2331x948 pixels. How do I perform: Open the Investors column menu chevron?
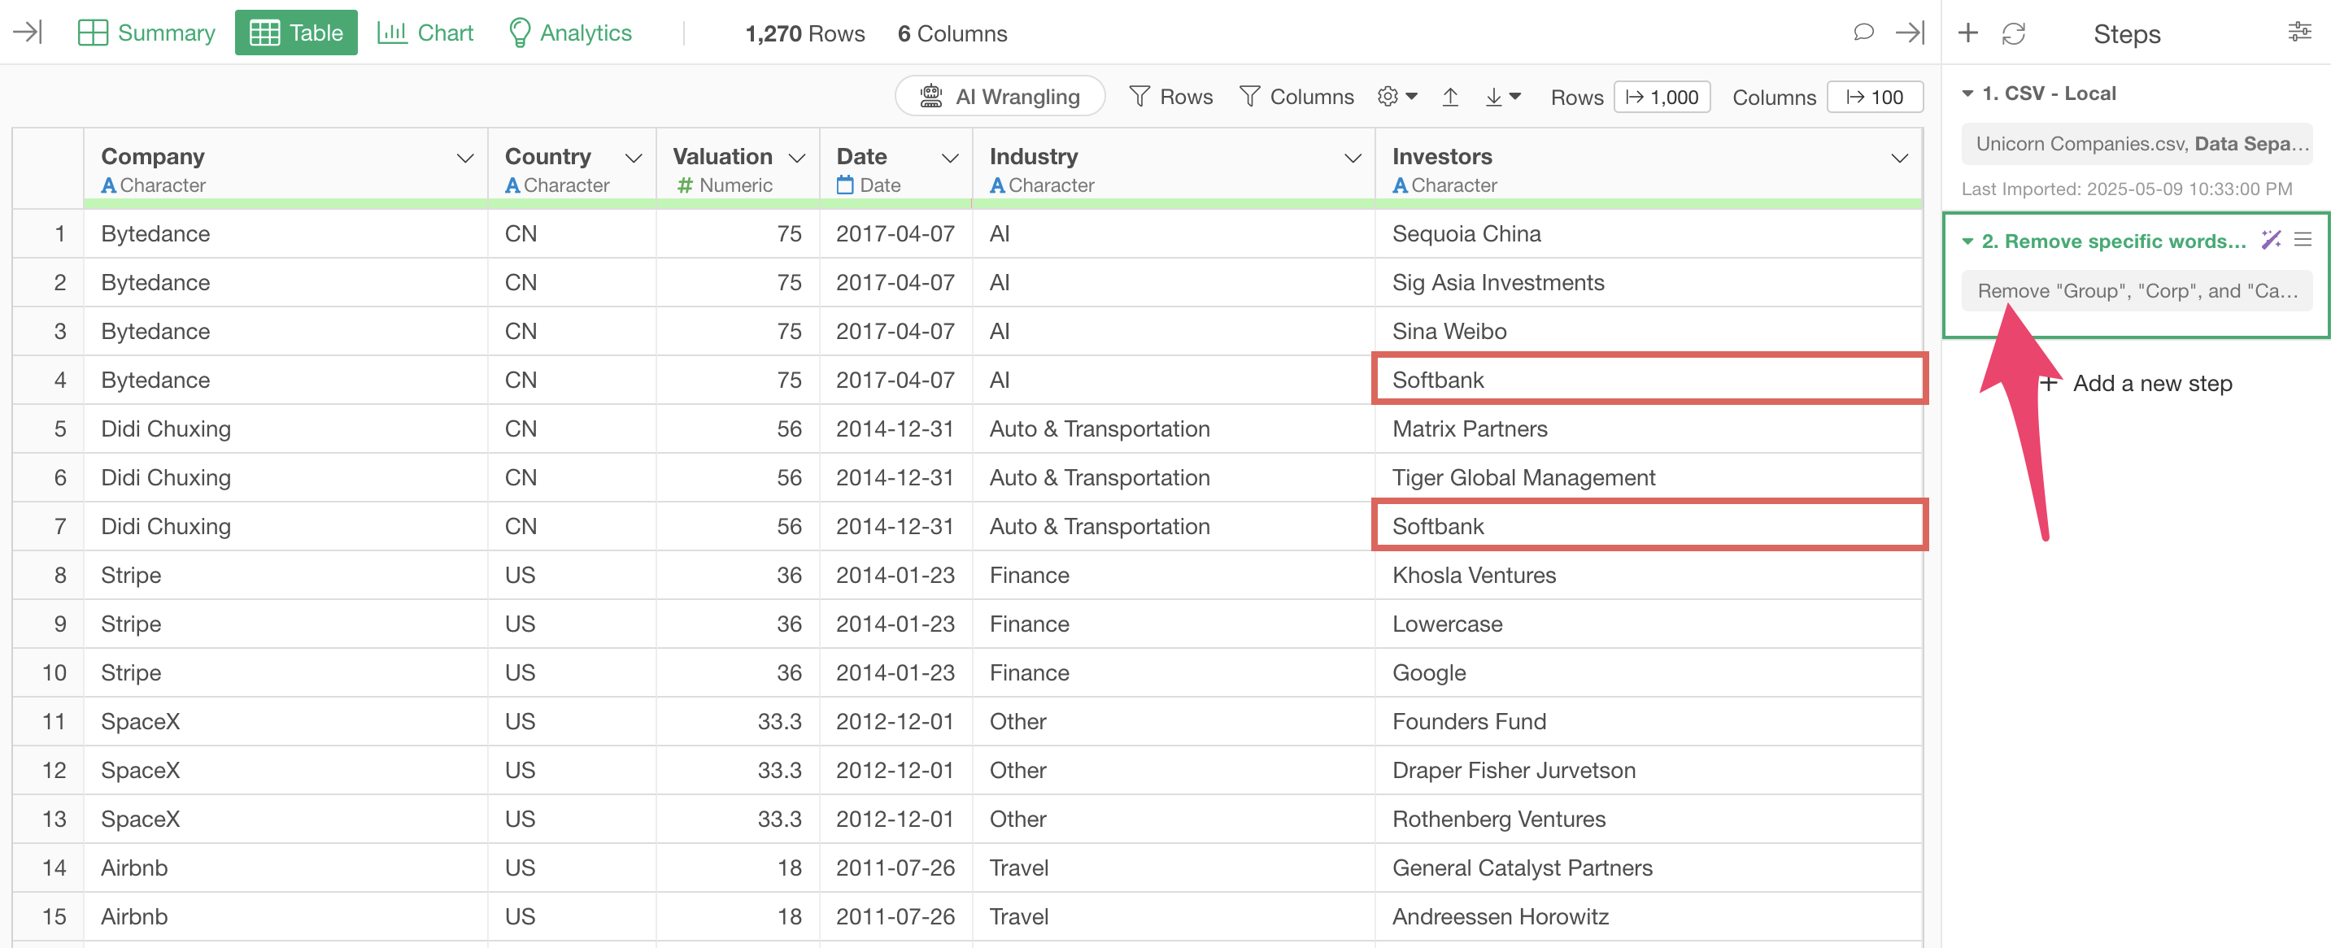pos(1898,159)
